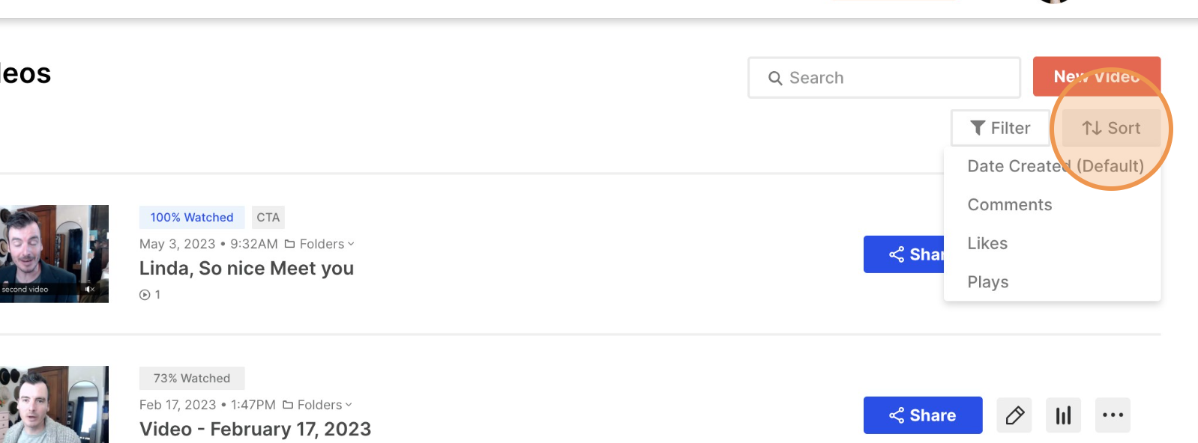Open analytics bar chart icon for February video
1198x443 pixels.
point(1063,415)
